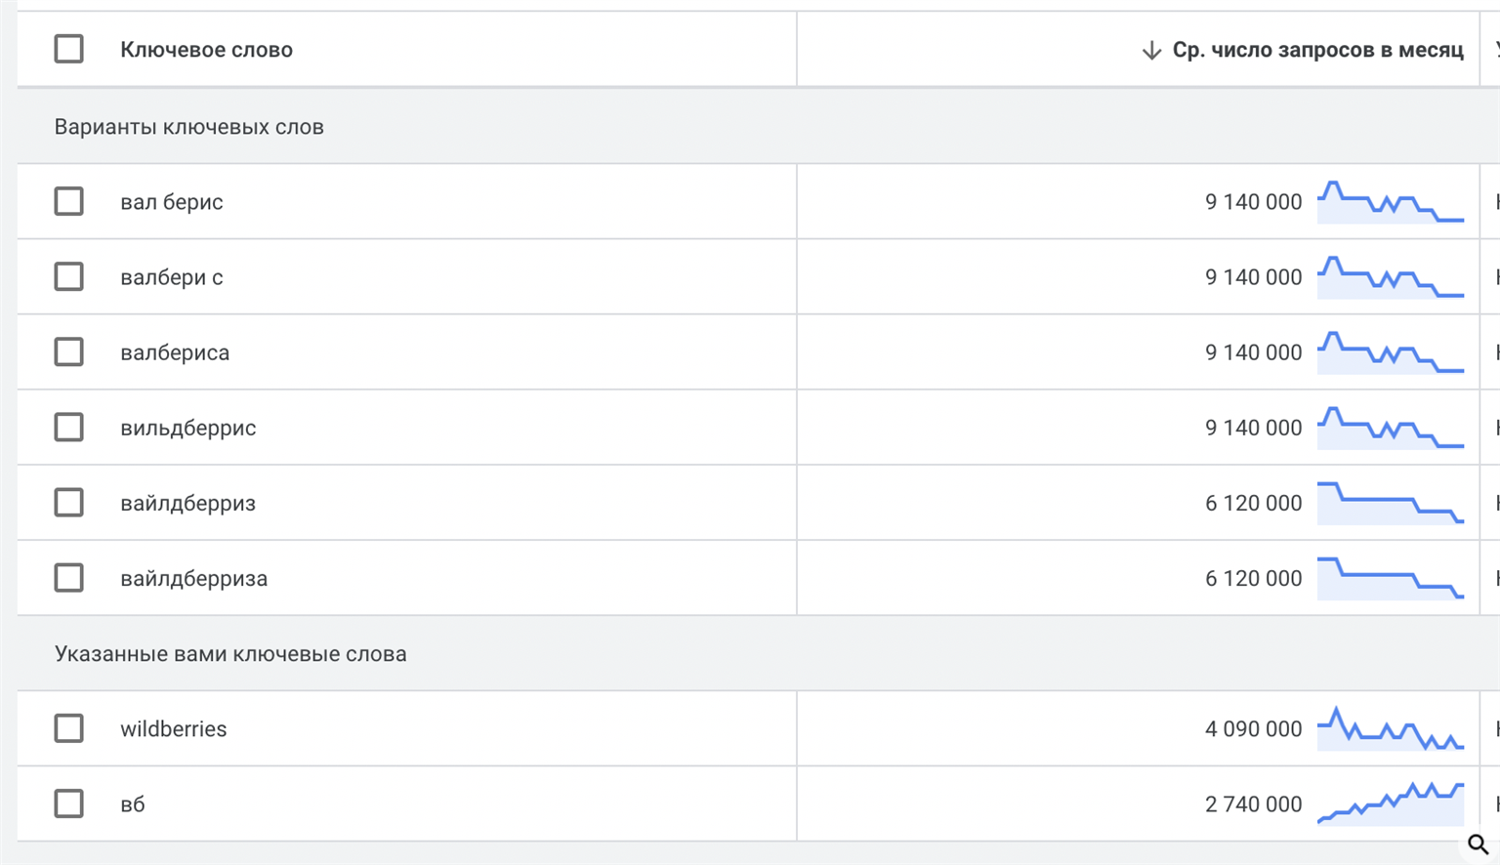Click the trend sparkline for 'вайлдберриз'
1500x865 pixels.
pos(1390,503)
